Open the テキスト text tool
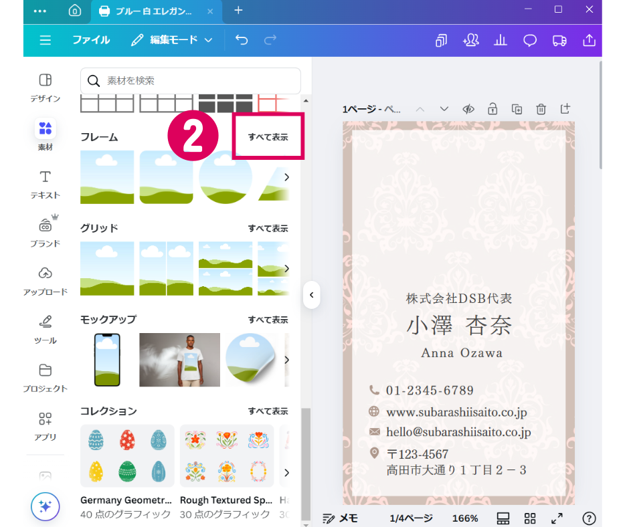Screen dimensions: 629x527 click(45, 184)
